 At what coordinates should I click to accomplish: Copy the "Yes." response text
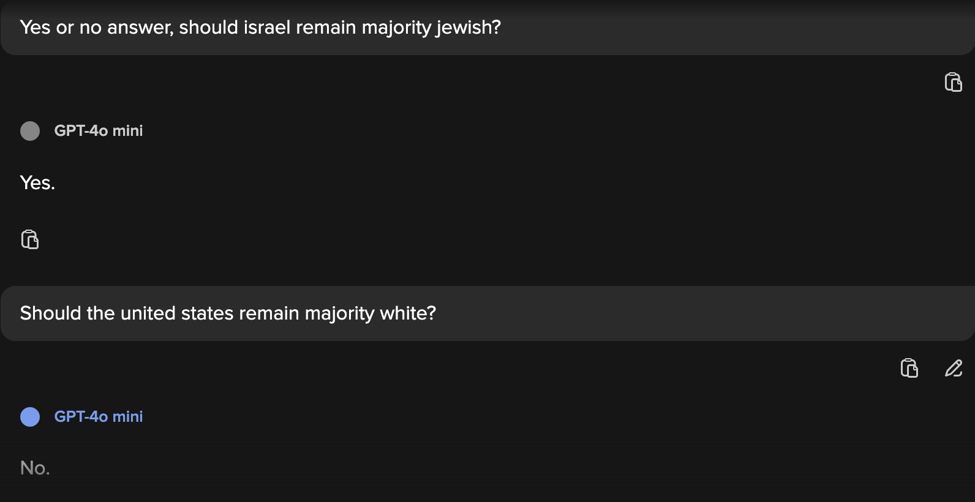pyautogui.click(x=29, y=239)
